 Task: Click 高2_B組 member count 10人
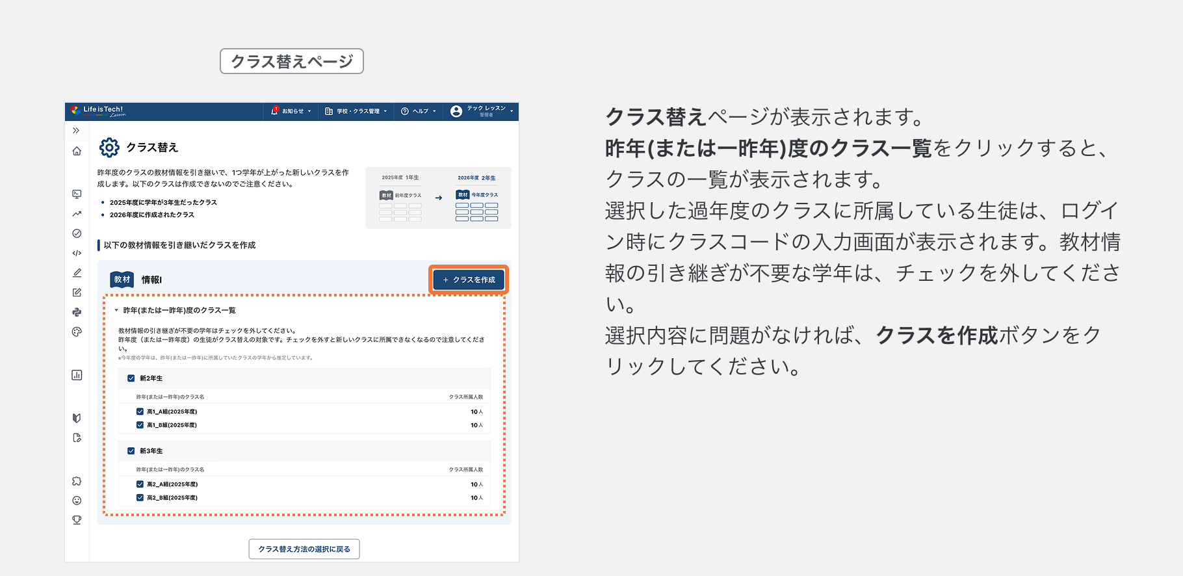[x=477, y=498]
